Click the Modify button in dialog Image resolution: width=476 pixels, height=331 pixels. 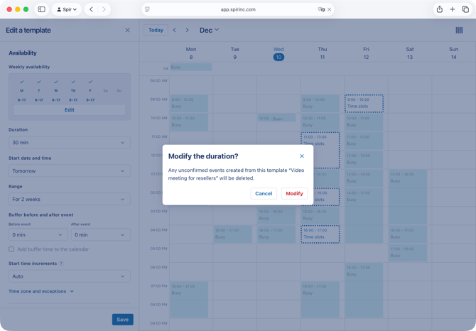[x=294, y=193]
